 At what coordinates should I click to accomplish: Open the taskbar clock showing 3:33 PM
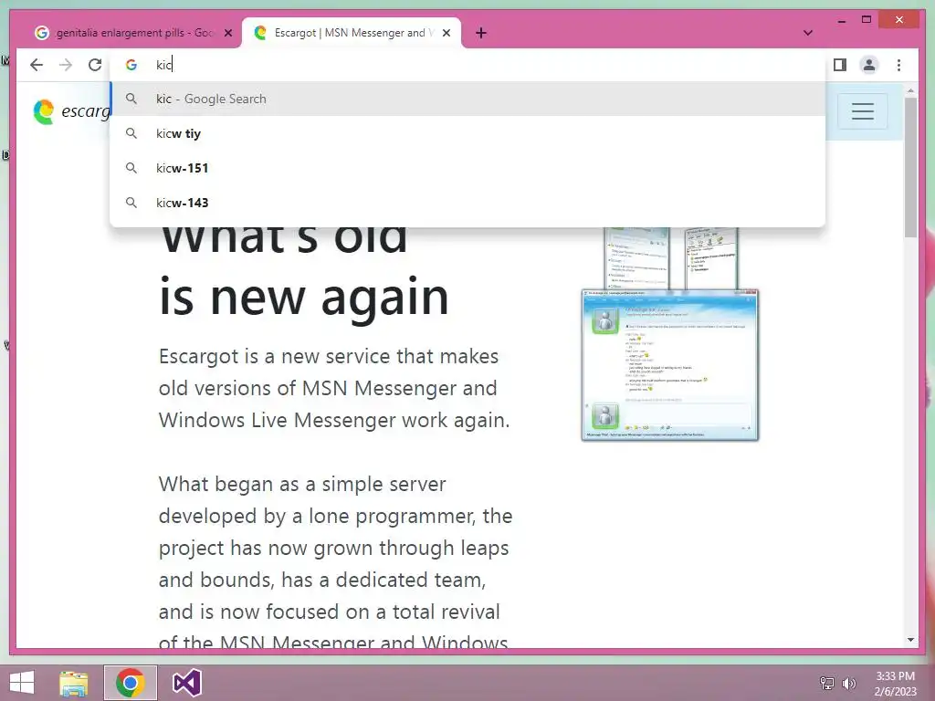[895, 684]
